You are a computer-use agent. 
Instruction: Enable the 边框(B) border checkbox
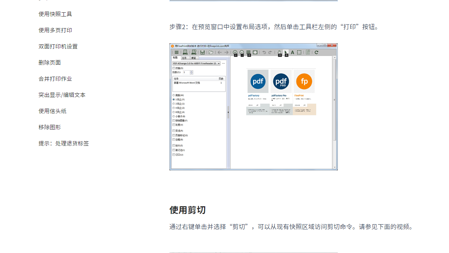point(173,139)
